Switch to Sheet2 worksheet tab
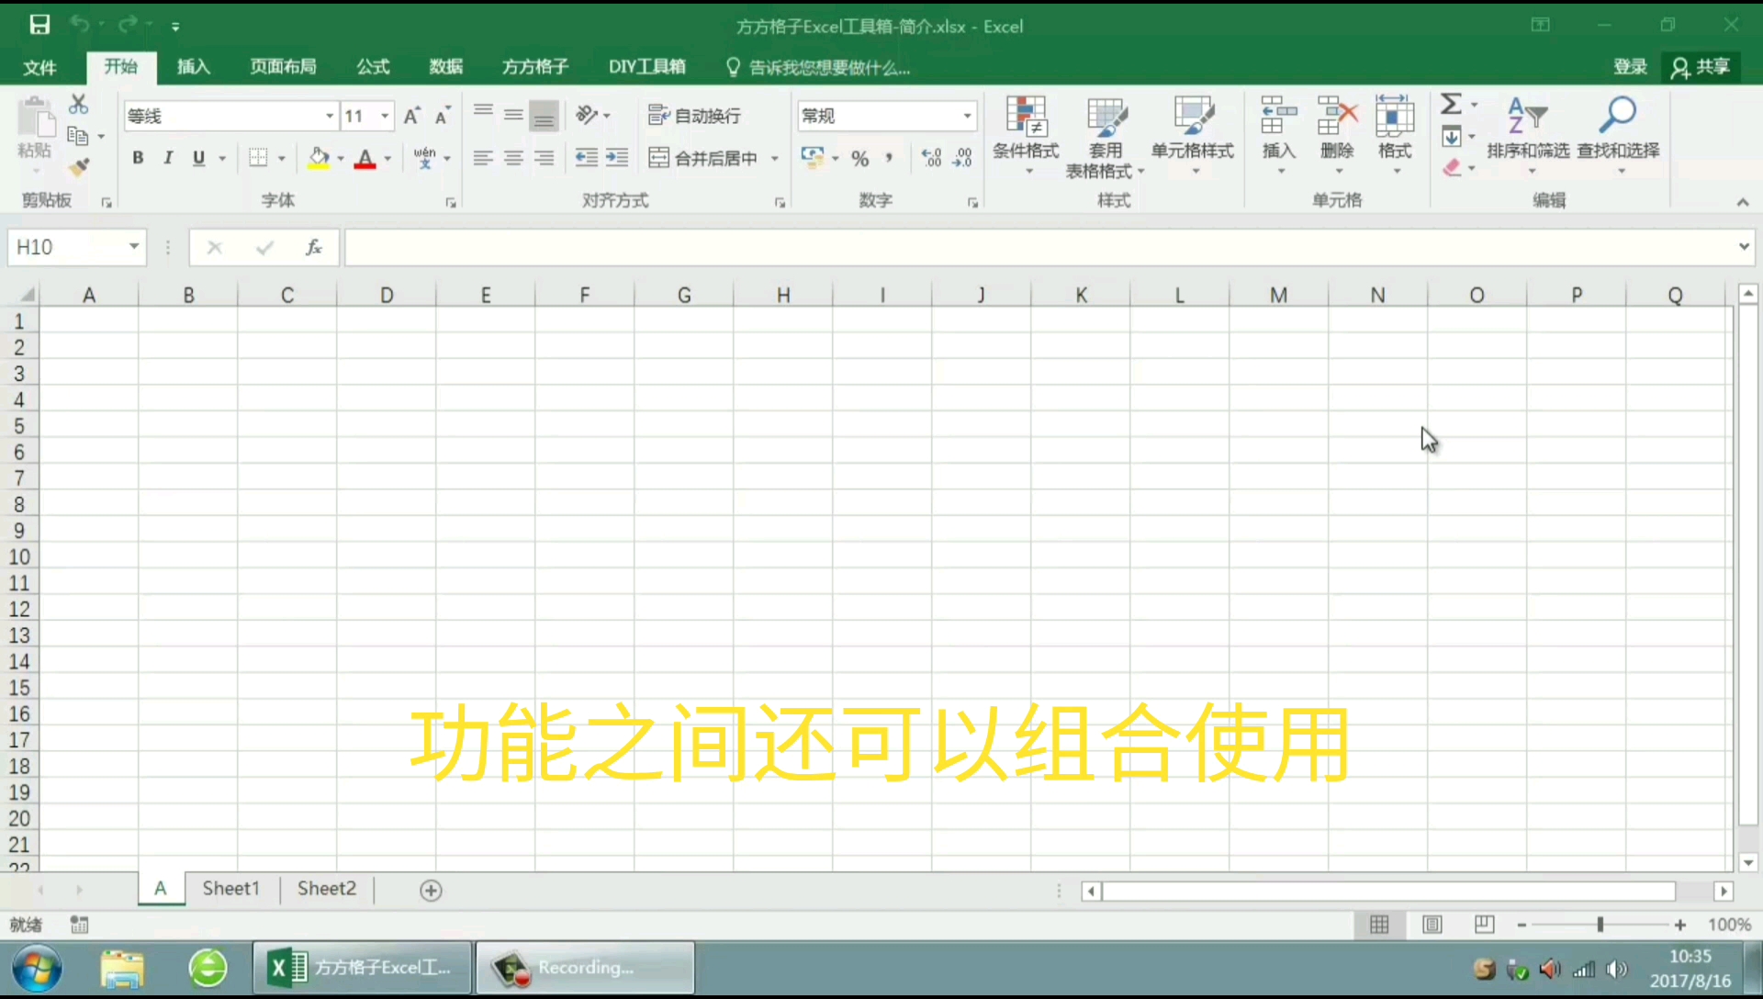1763x999 pixels. click(326, 889)
